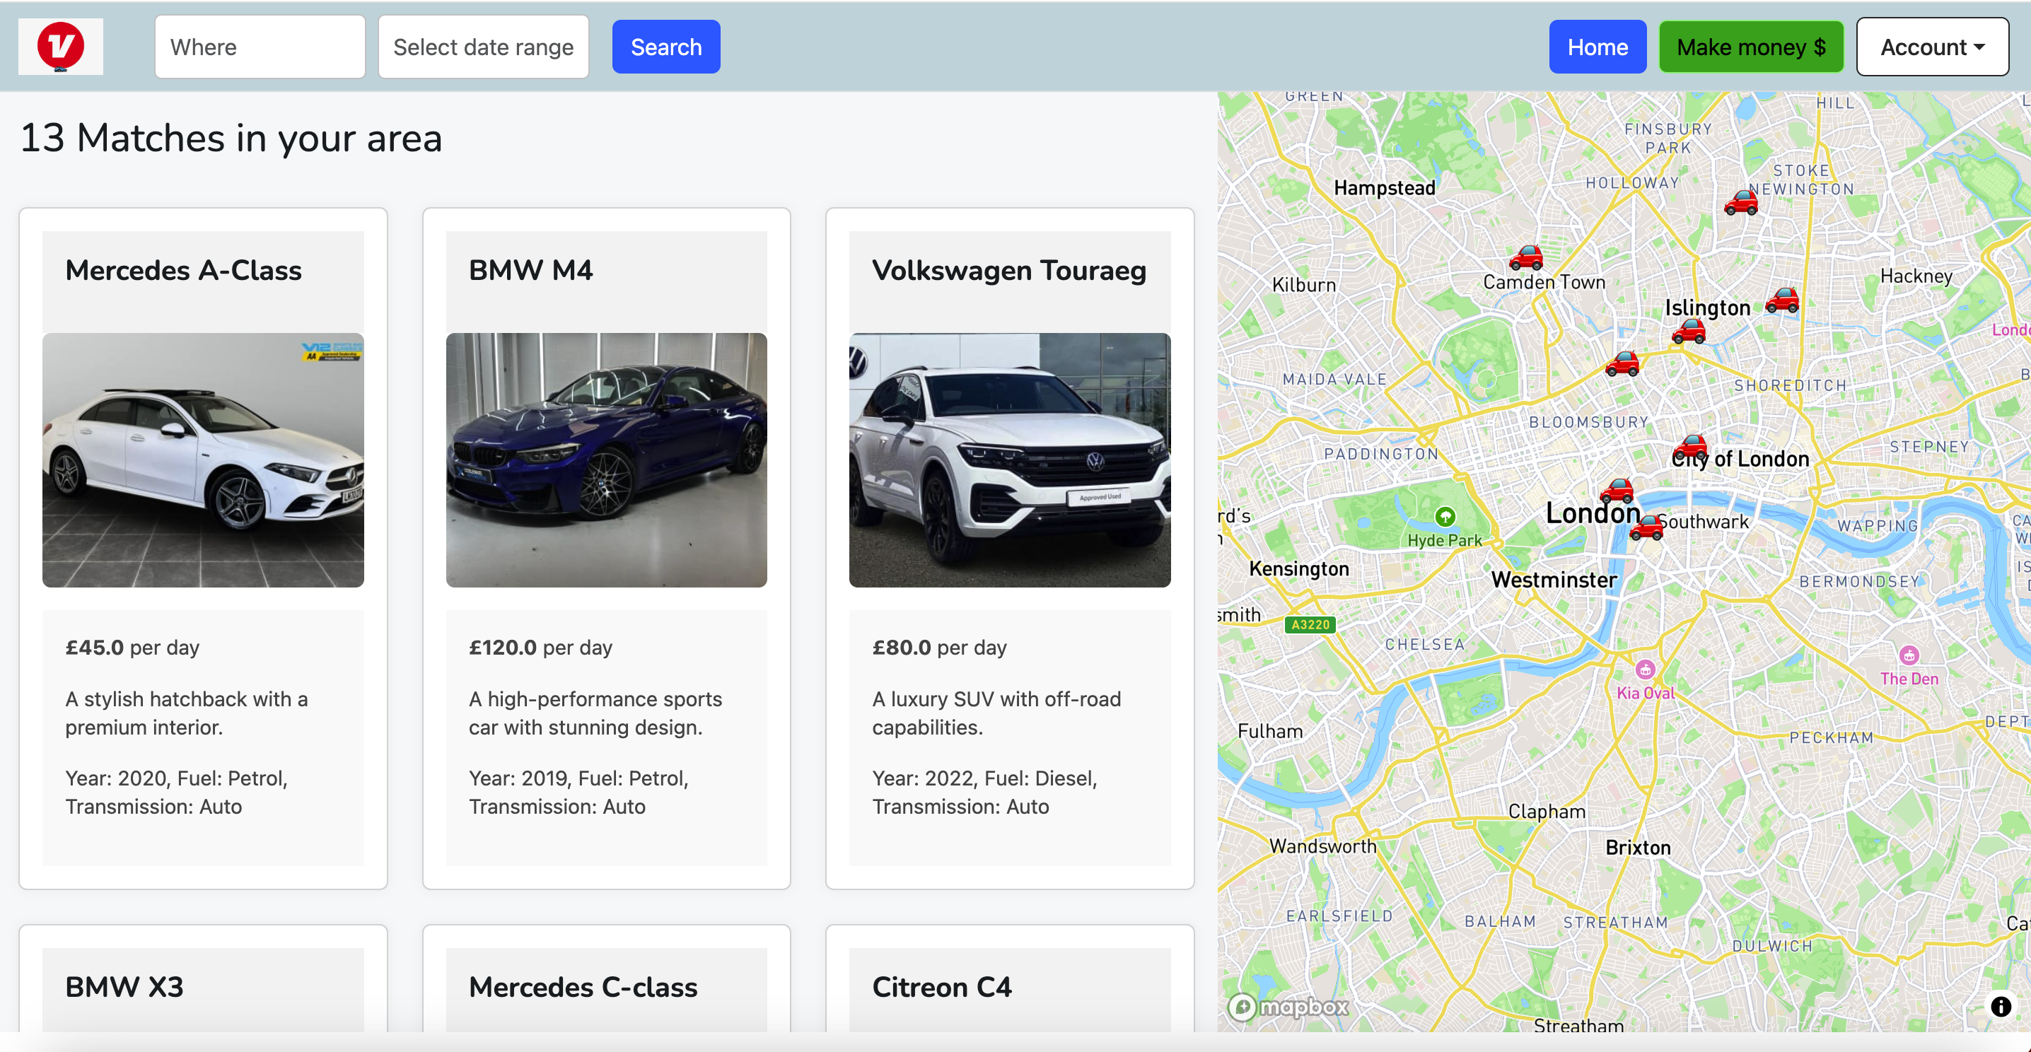Click 'A luxury SUV' description text
The height and width of the screenshot is (1052, 2031).
(x=996, y=713)
